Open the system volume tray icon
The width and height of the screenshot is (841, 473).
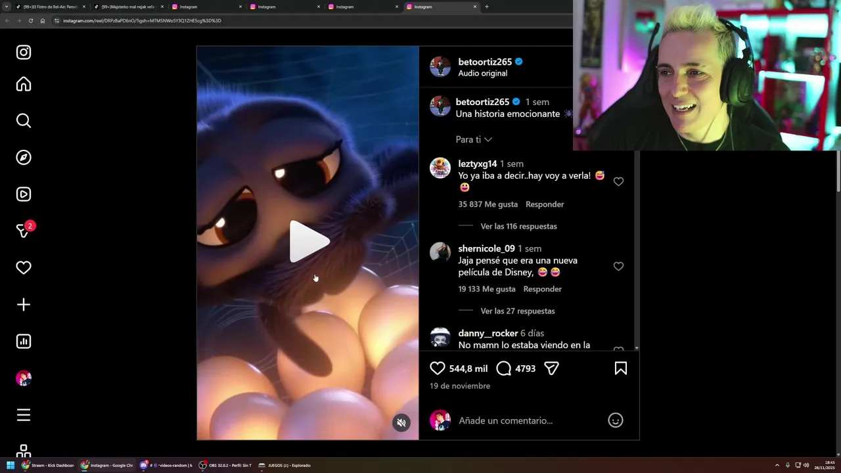(x=806, y=465)
